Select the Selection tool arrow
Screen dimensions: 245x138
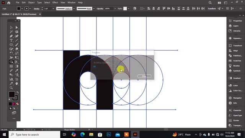point(11,28)
